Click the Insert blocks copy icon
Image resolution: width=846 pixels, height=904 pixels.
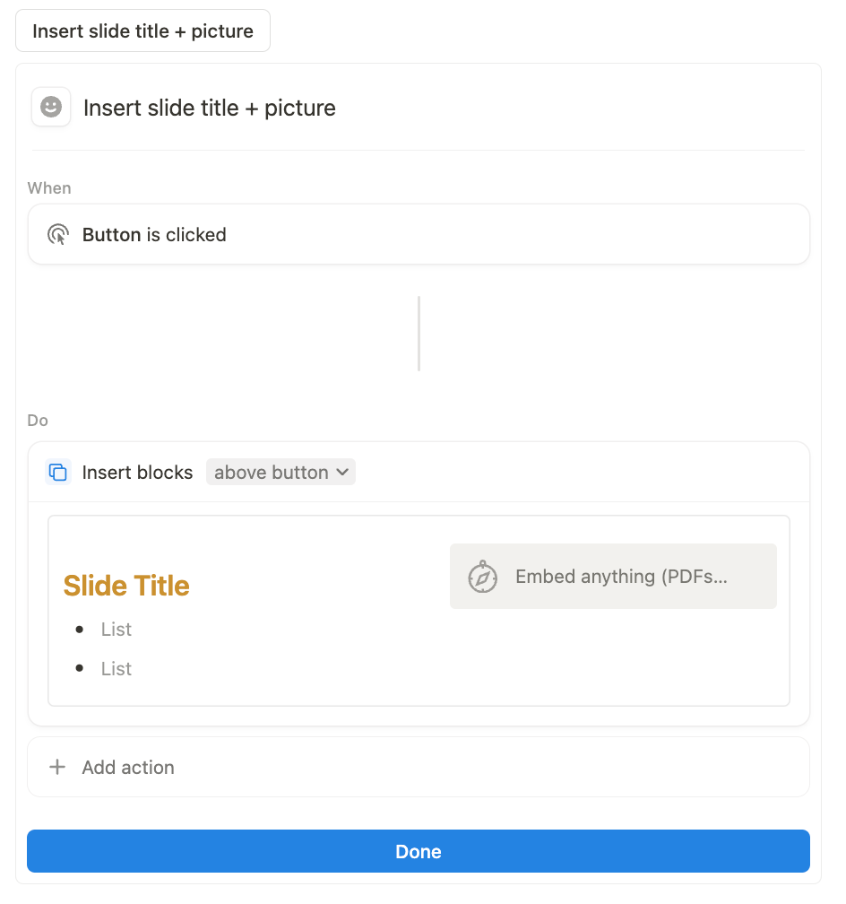coord(57,472)
